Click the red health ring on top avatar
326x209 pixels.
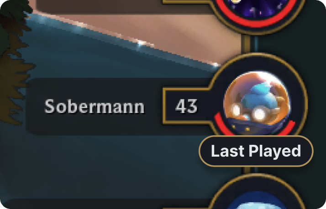[x=257, y=22]
